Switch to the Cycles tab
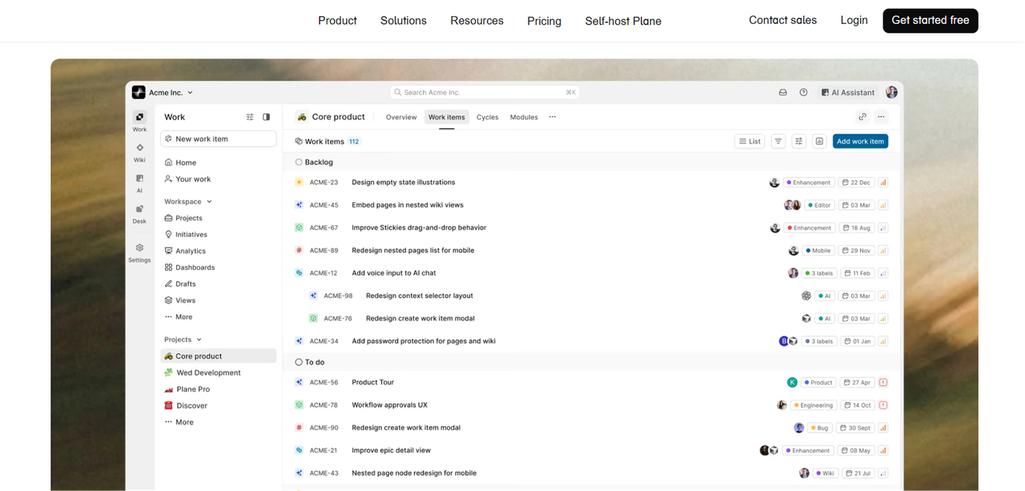 coord(488,117)
